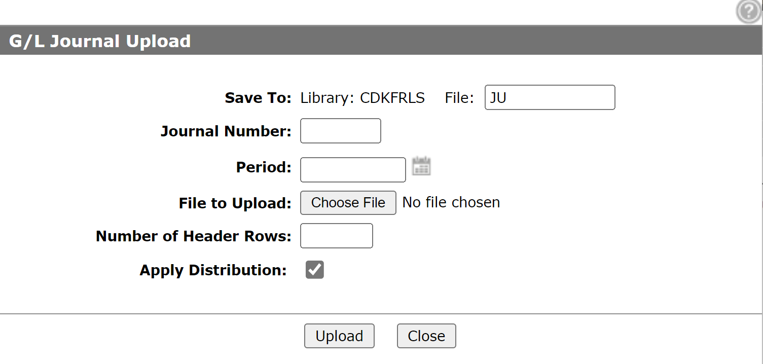Open the help question mark icon

click(749, 11)
